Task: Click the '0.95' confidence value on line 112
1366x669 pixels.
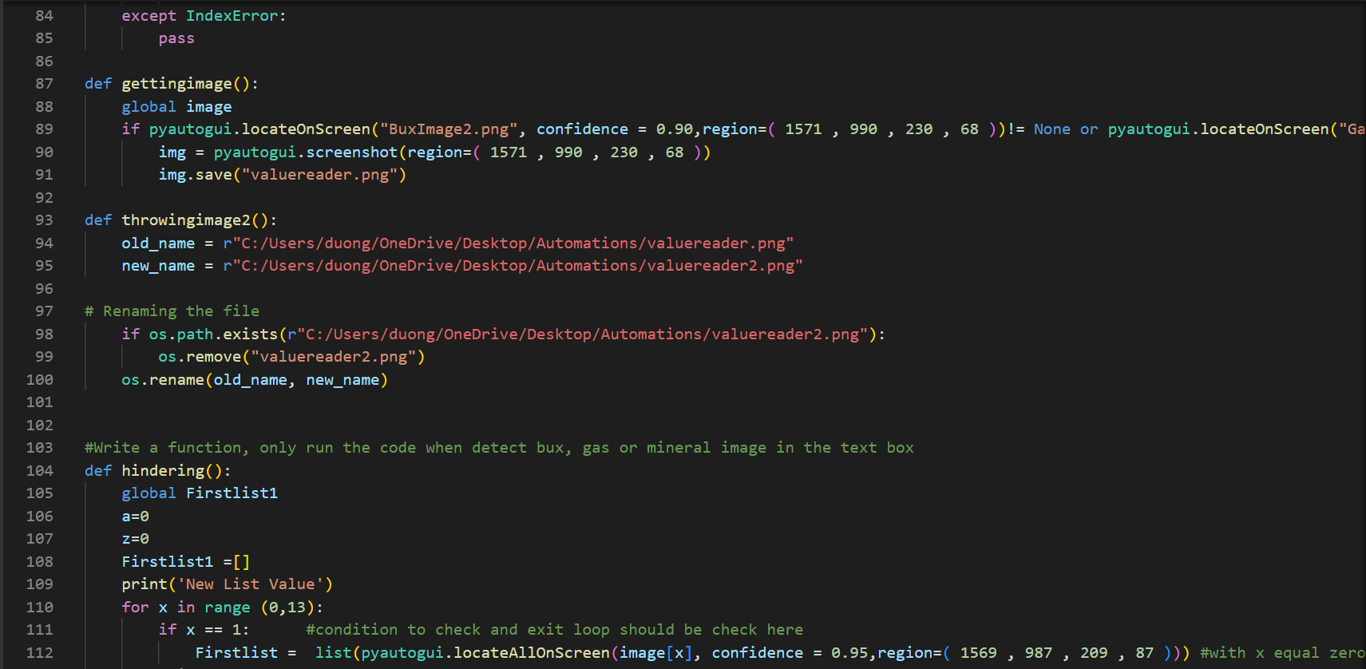Action: coord(849,653)
